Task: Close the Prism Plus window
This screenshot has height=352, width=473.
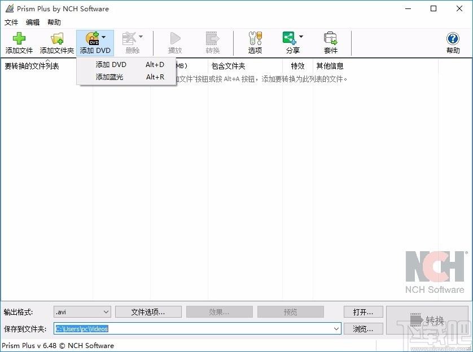Action: pyautogui.click(x=459, y=9)
